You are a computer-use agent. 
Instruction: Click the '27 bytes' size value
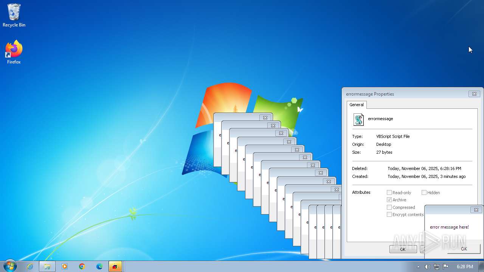pyautogui.click(x=384, y=152)
